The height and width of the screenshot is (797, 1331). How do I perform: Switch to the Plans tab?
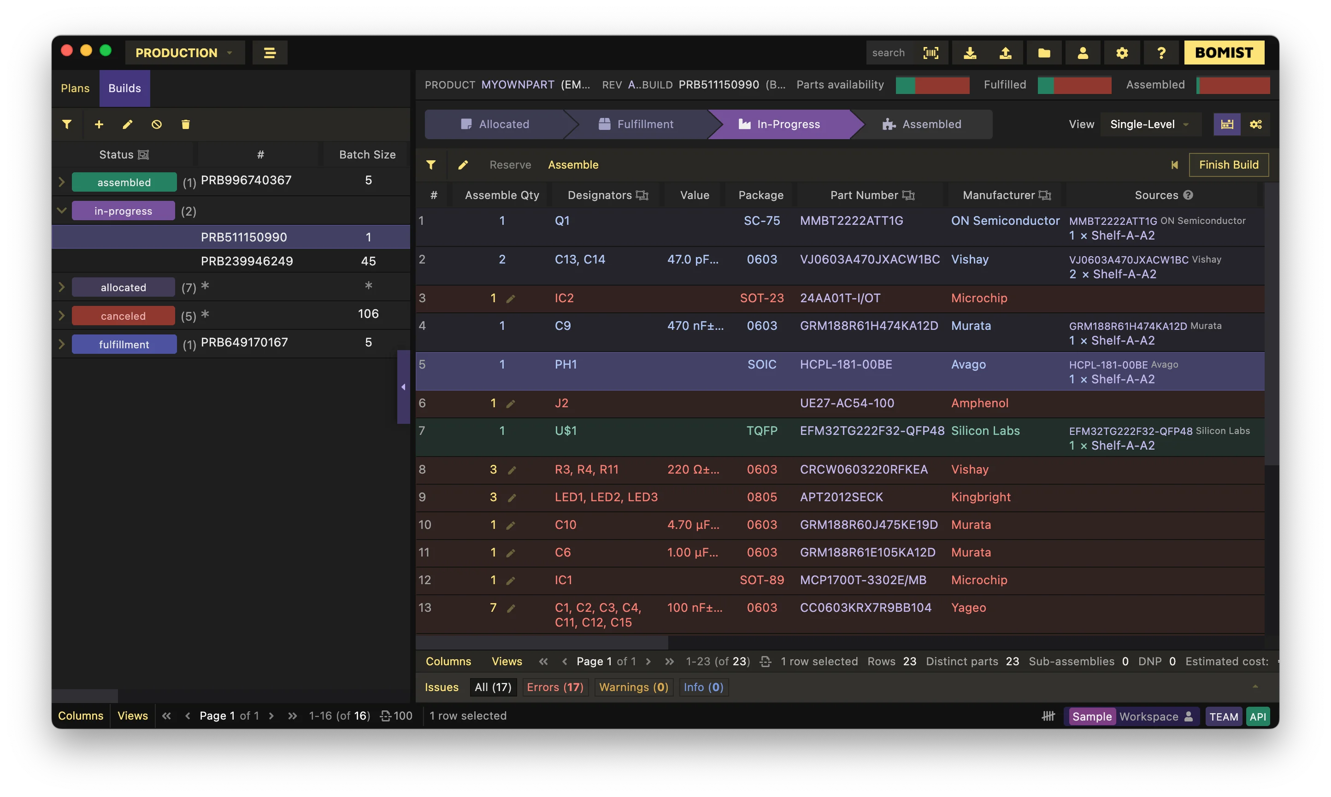(x=75, y=88)
